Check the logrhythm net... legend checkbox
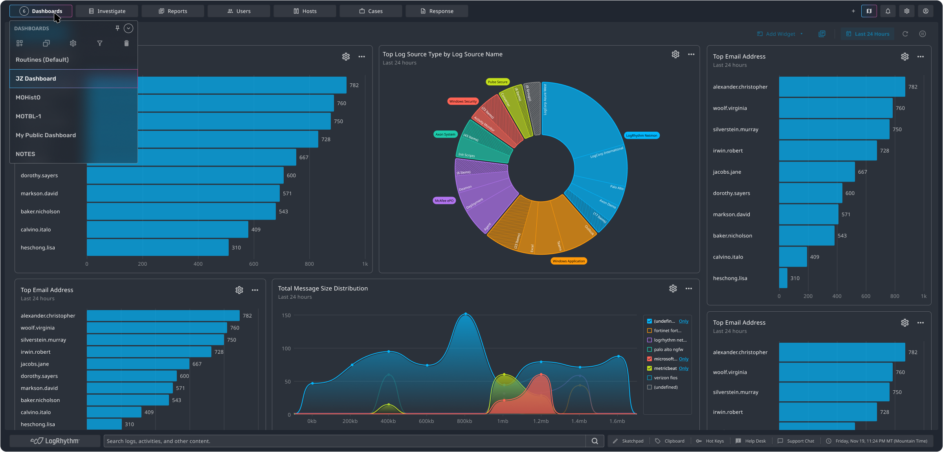943x452 pixels. (649, 340)
